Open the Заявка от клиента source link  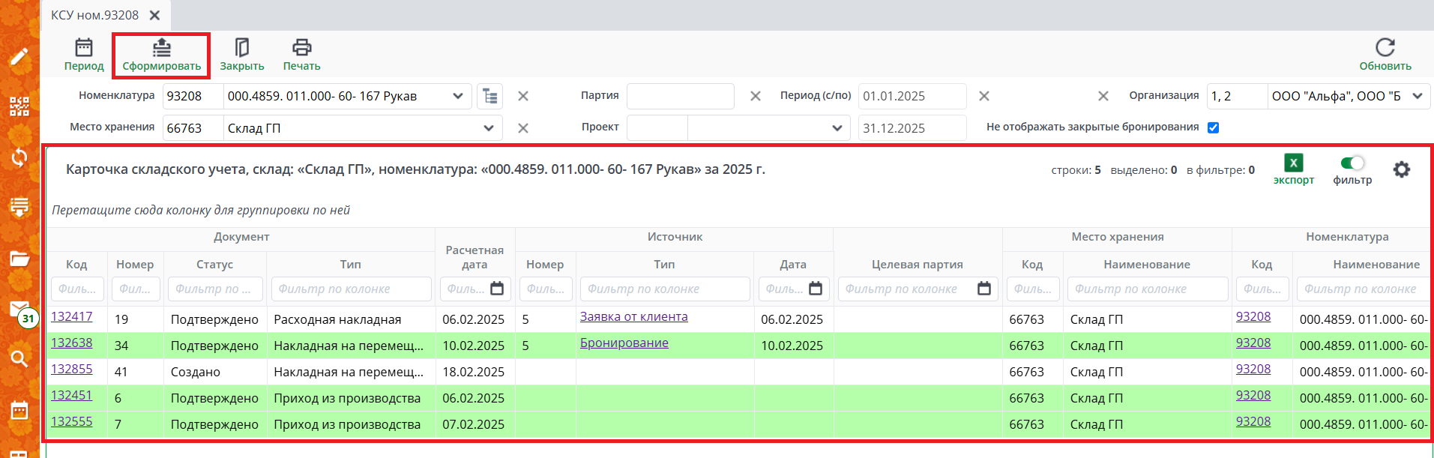(633, 316)
